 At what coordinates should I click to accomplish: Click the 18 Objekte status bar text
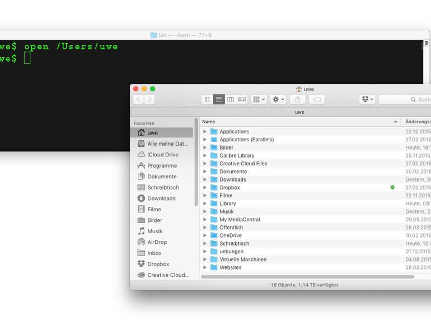[304, 285]
